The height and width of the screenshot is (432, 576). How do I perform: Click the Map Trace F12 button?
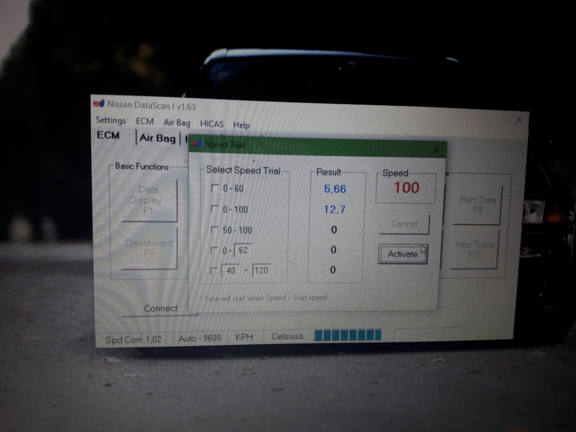(x=474, y=249)
